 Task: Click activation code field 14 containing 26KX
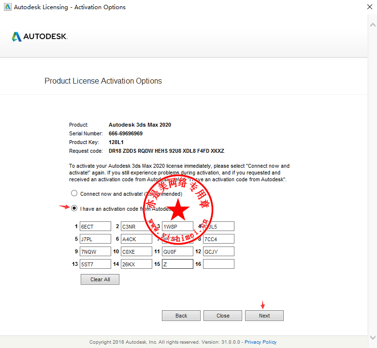pyautogui.click(x=136, y=264)
